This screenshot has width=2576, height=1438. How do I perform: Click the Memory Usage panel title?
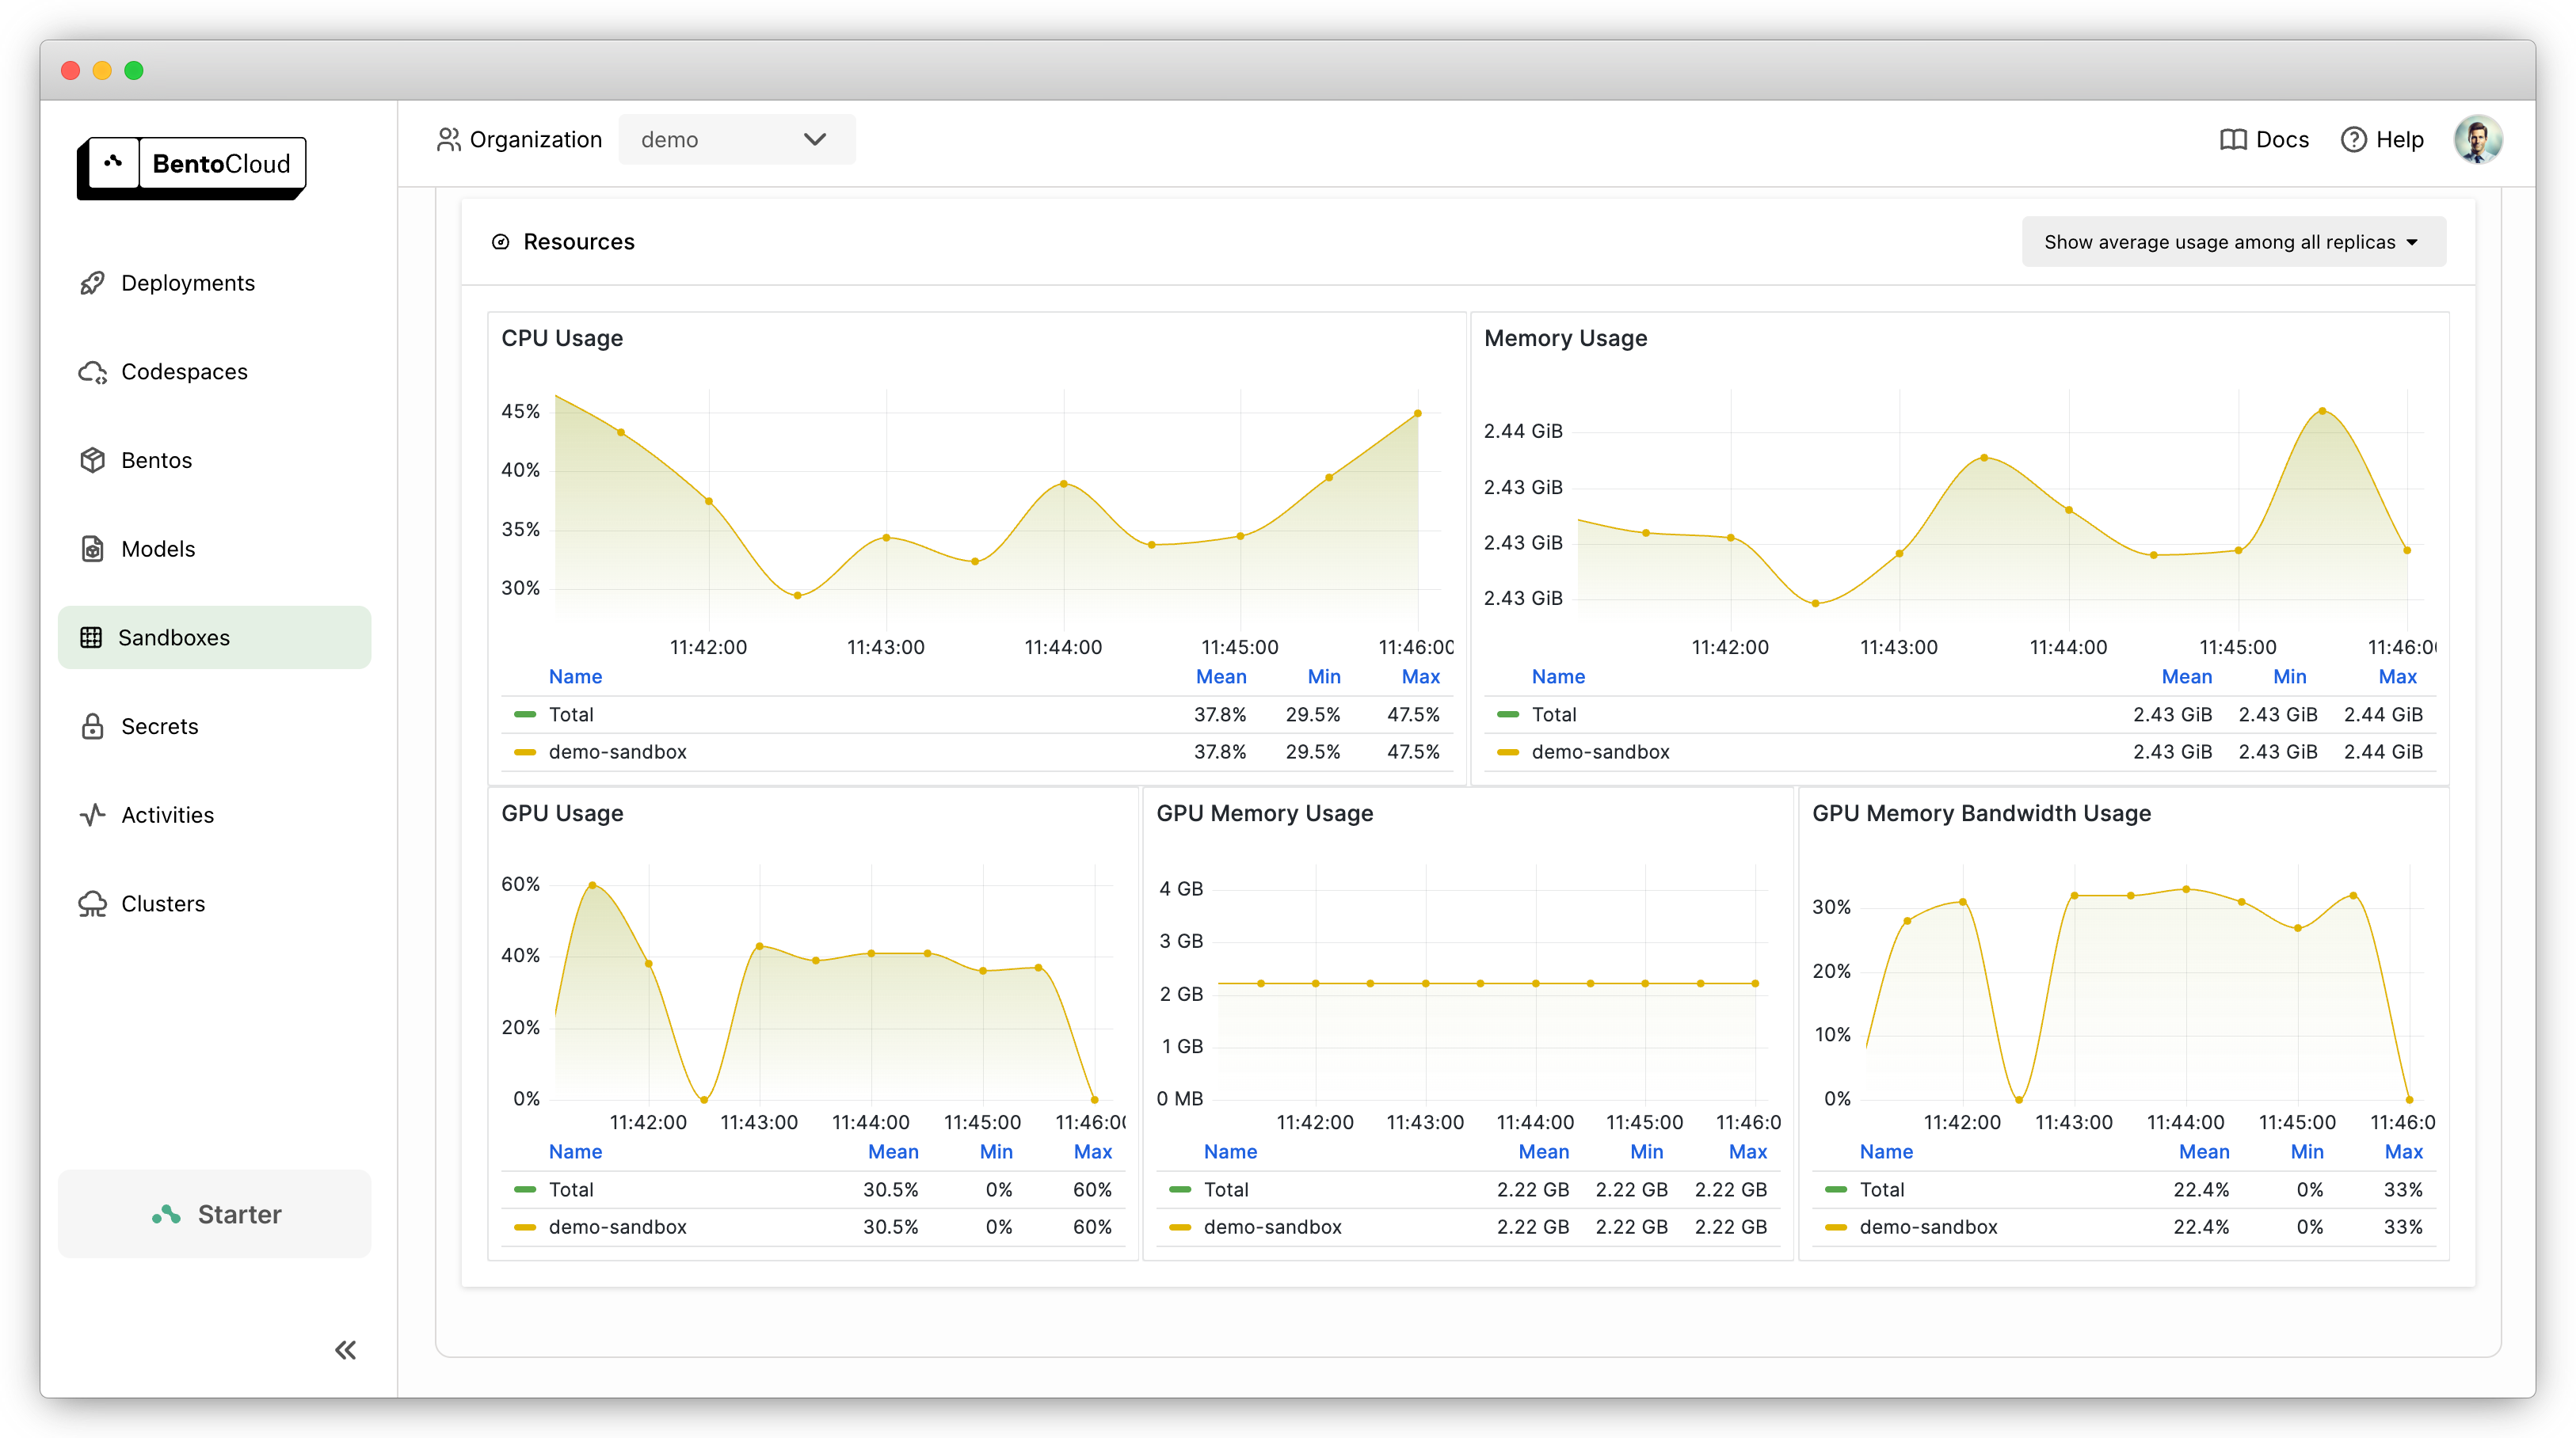click(1565, 339)
